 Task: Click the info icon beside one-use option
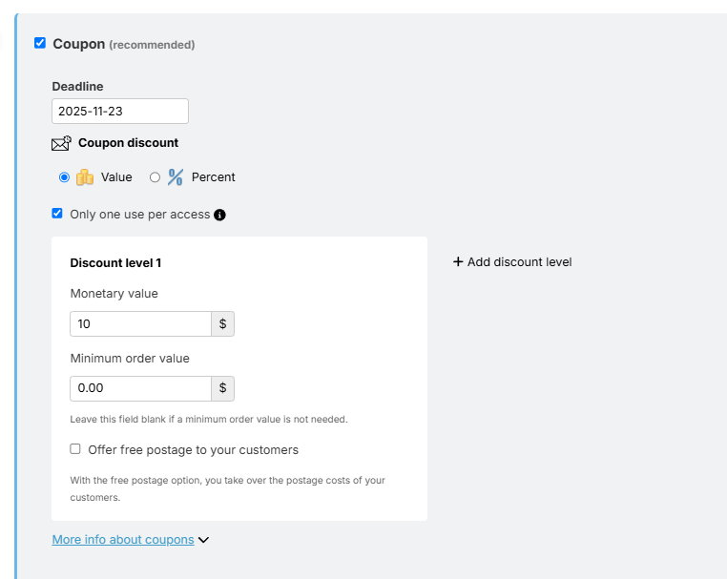click(219, 215)
